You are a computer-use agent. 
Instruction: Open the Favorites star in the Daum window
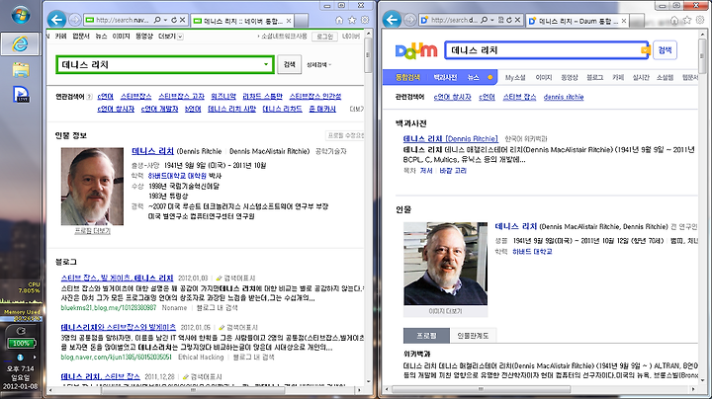tap(687, 20)
